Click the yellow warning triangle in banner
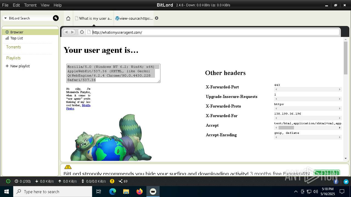This screenshot has height=197, width=351. click(x=68, y=167)
